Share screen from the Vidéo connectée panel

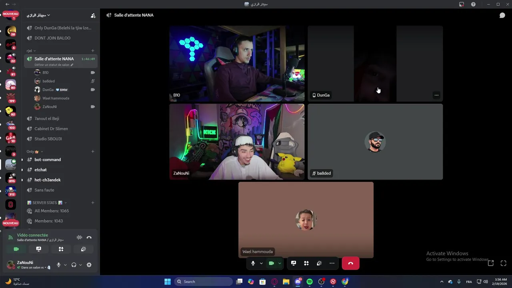[38, 249]
